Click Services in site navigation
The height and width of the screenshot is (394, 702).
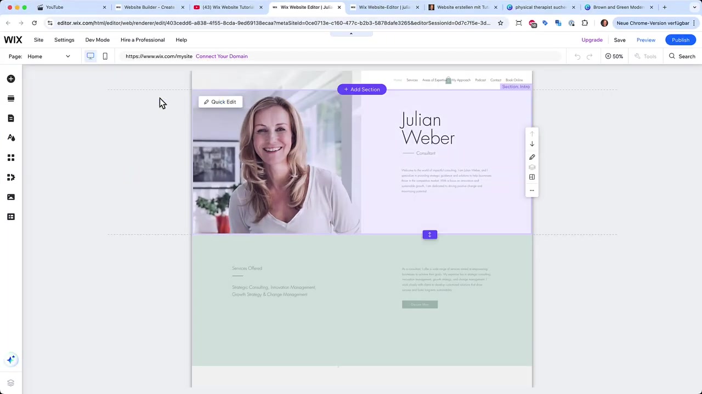pos(412,80)
